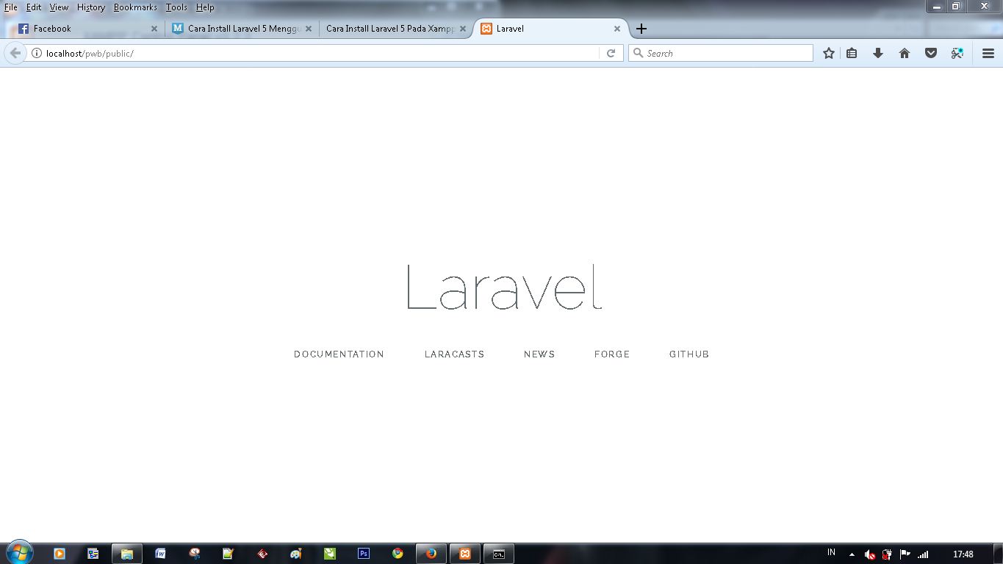Close the 'Cara Install Laravel 5 Menggu' tab
Viewport: 1003px width, 564px height.
tap(309, 29)
